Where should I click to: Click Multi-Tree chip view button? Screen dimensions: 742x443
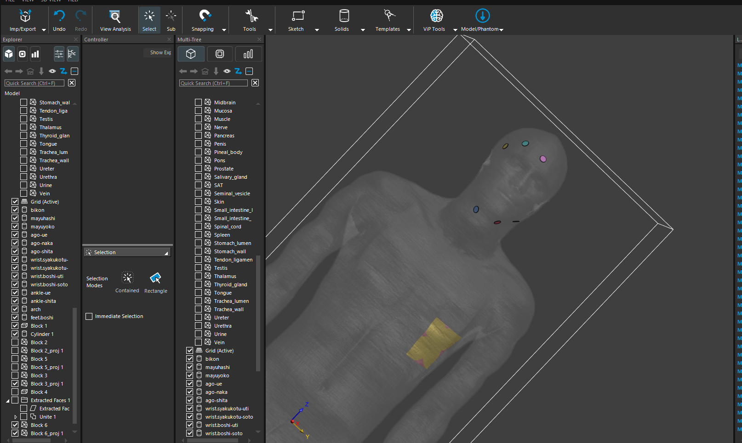(x=220, y=54)
